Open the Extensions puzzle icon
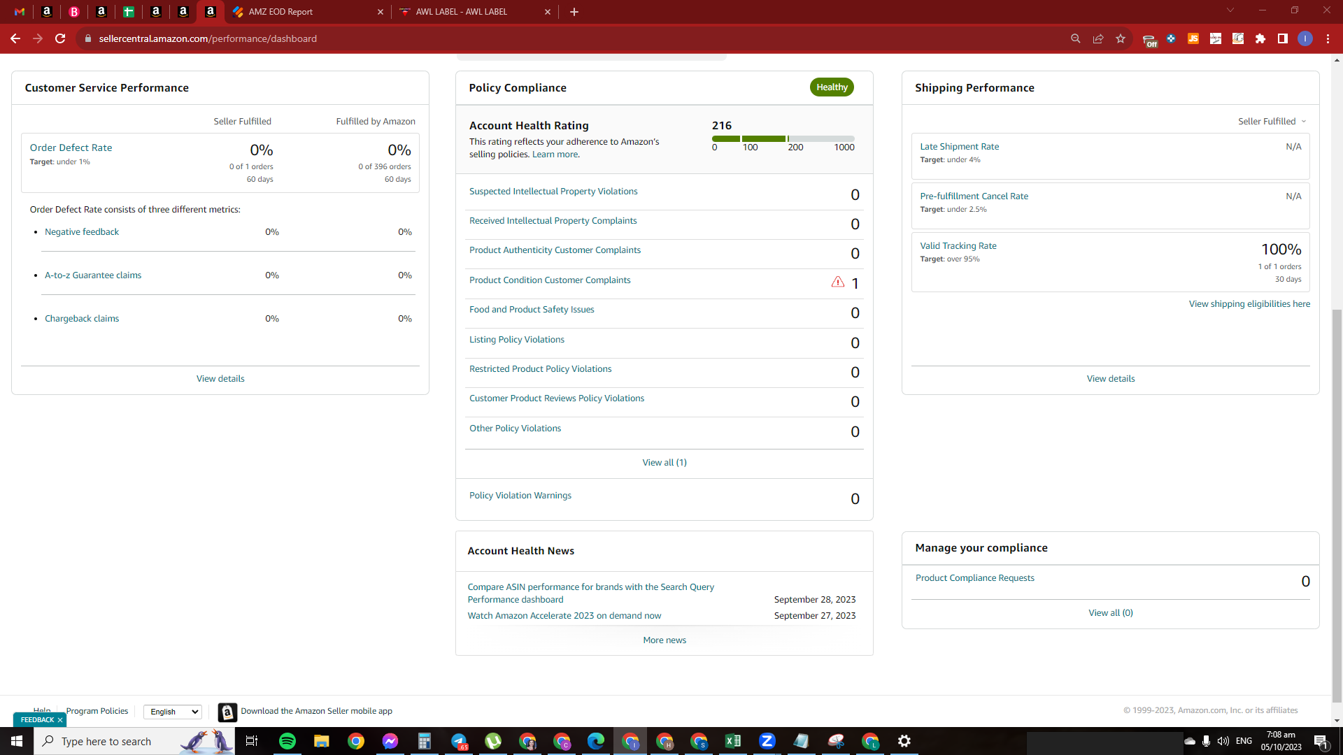The image size is (1343, 755). pos(1260,38)
